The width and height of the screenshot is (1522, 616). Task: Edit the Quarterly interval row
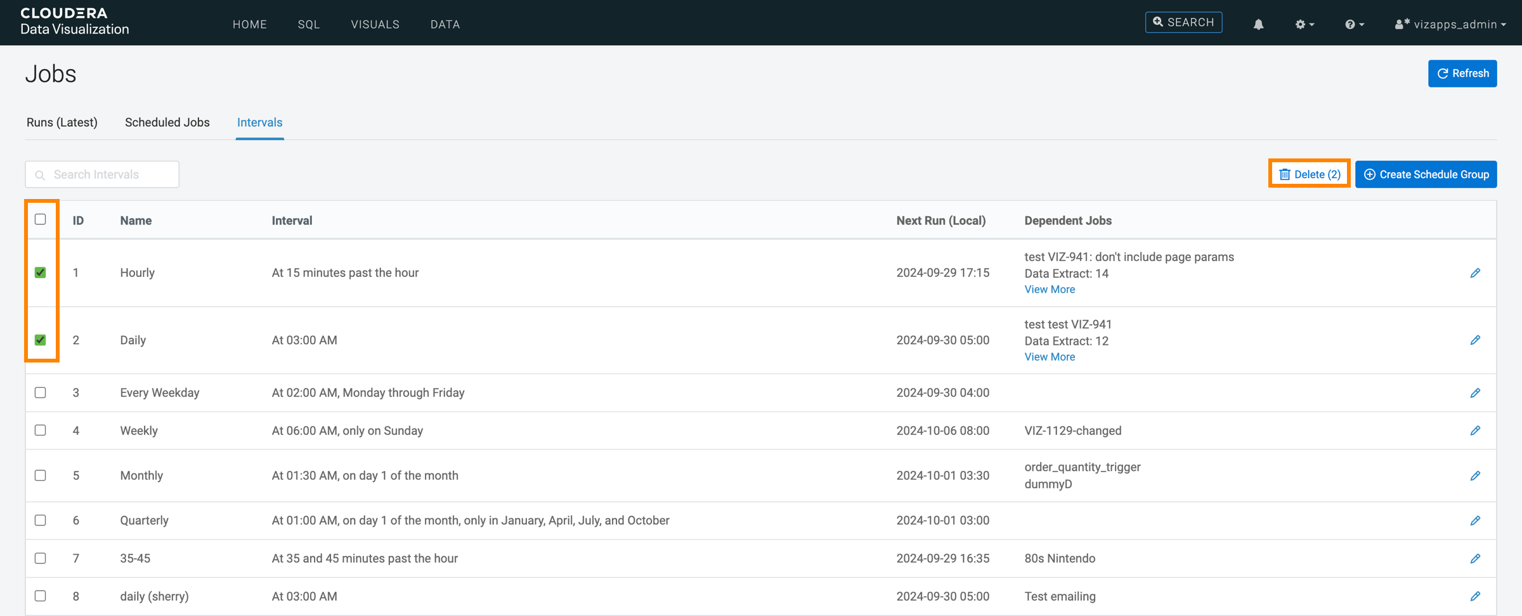1475,521
